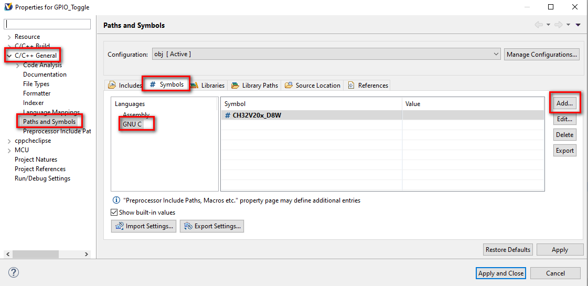Viewport: 588px width, 286px height.
Task: Click tree scrollbar left arrow
Action: [7, 254]
